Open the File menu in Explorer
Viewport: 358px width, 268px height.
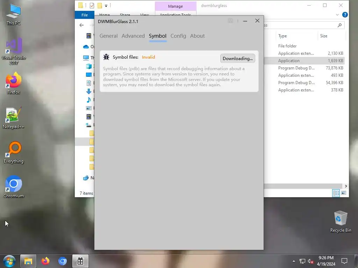coord(85,15)
